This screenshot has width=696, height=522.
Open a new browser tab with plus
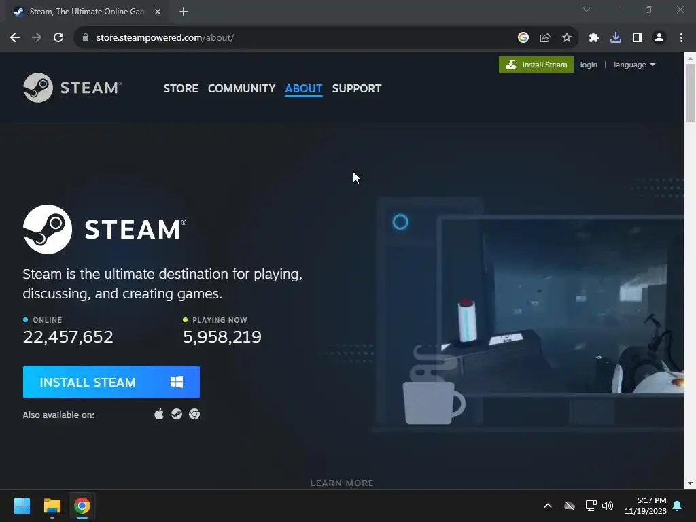click(x=184, y=12)
